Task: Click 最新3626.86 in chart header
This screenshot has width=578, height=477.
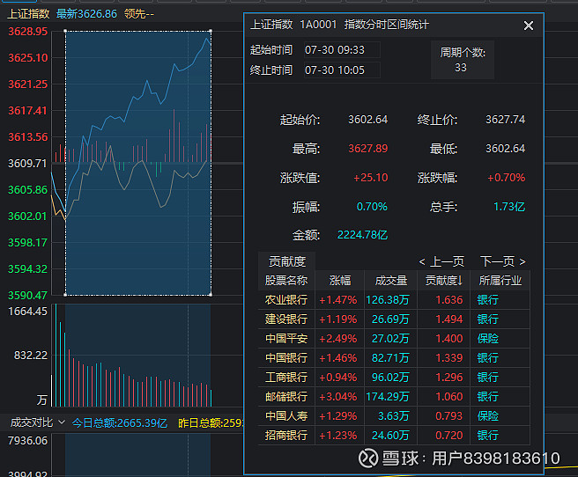Action: 86,14
